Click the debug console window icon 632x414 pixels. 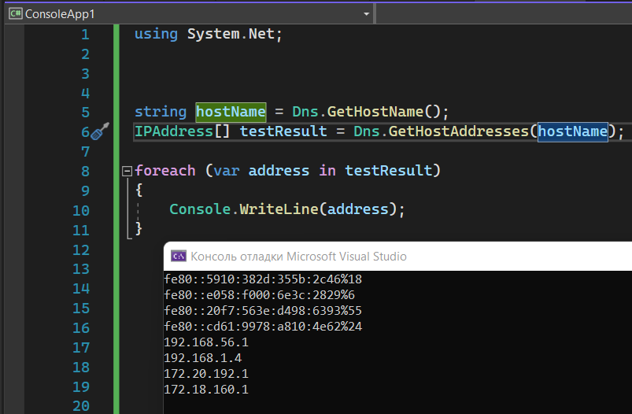tap(179, 256)
